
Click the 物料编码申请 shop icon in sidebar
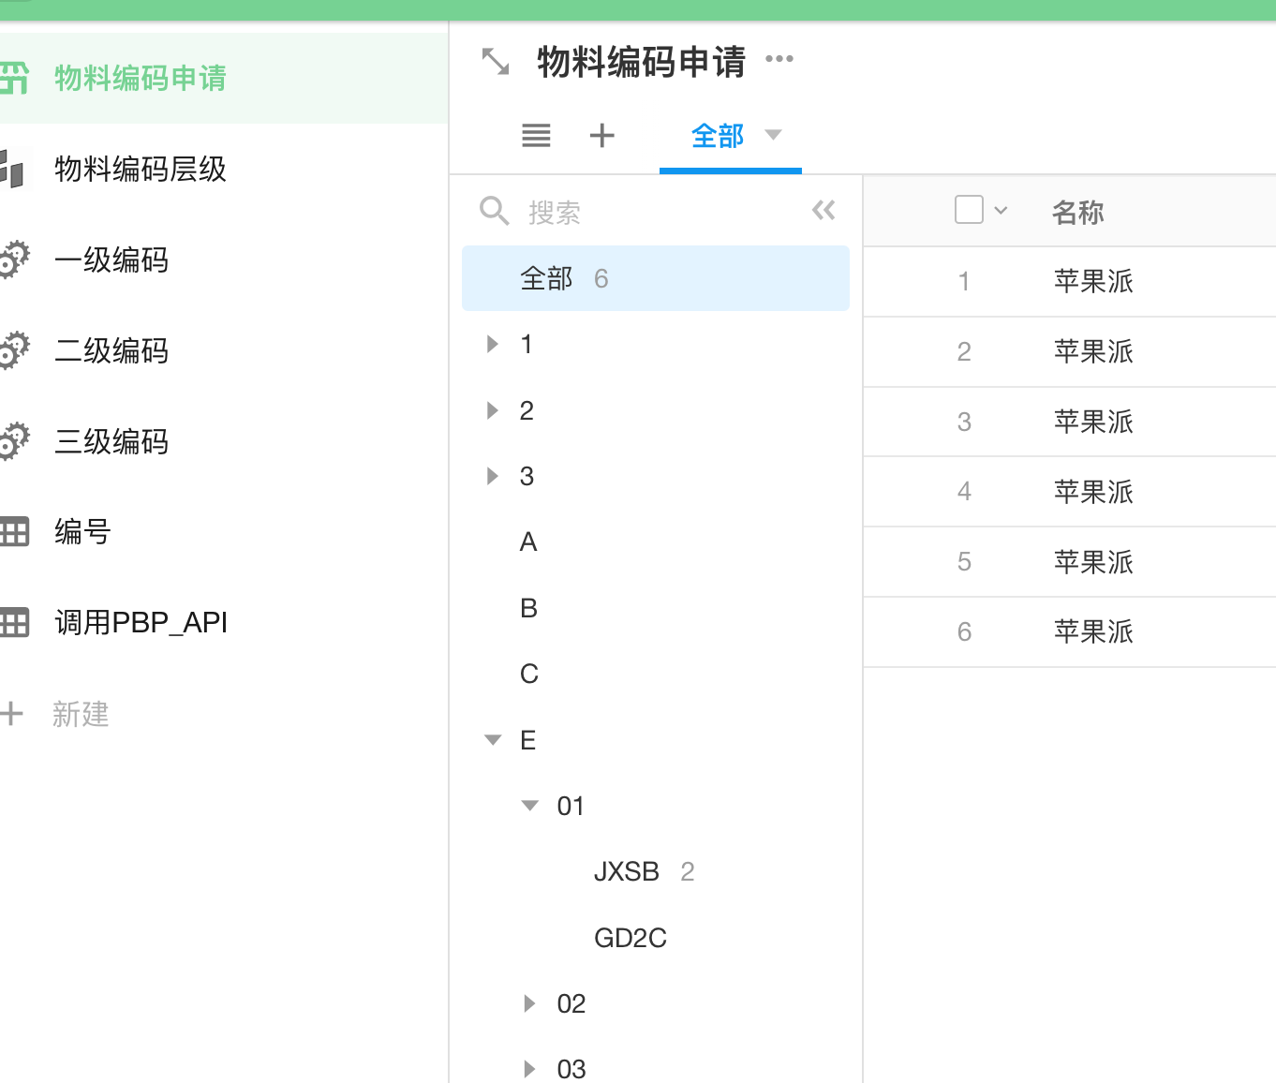14,78
